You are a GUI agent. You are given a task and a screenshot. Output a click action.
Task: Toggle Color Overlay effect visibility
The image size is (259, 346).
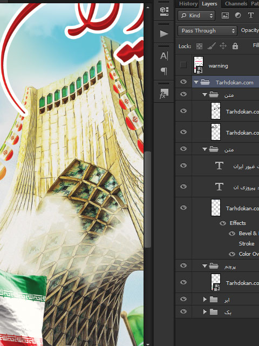pos(232,254)
